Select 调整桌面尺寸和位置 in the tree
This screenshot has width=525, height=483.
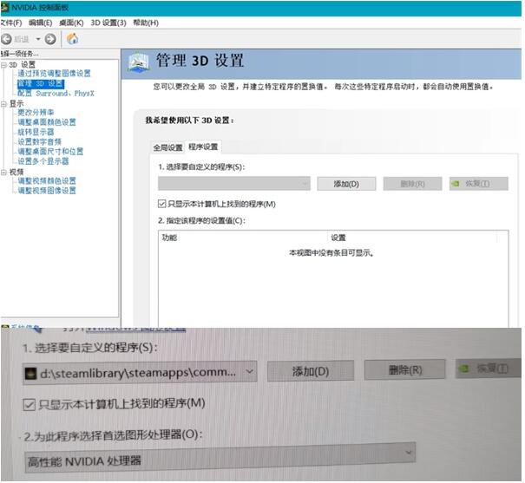(x=50, y=152)
